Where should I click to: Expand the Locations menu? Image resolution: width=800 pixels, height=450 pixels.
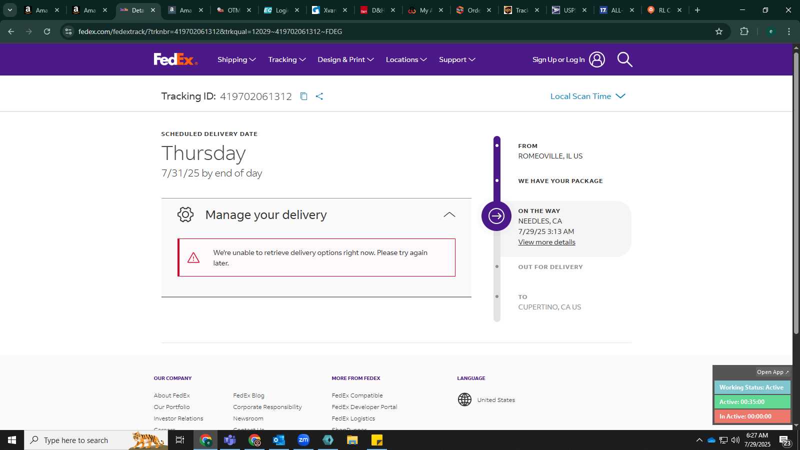pos(406,59)
